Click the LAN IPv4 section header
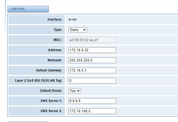The width and height of the screenshot is (178, 122). (x=28, y=9)
